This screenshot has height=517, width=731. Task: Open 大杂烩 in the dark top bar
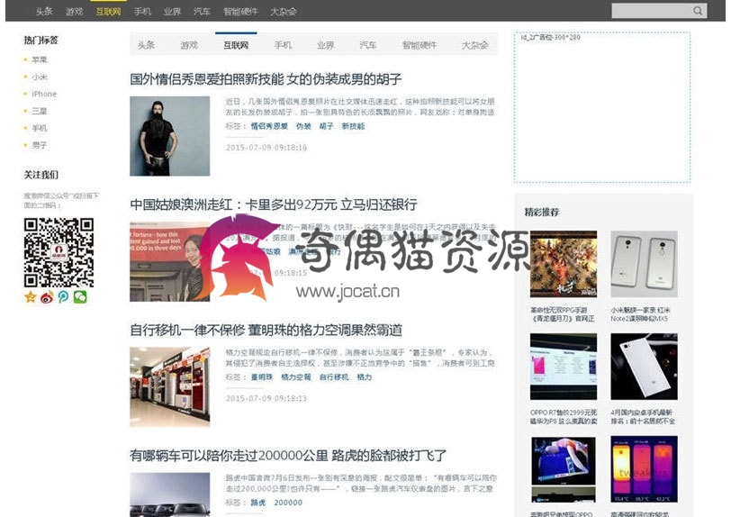284,11
